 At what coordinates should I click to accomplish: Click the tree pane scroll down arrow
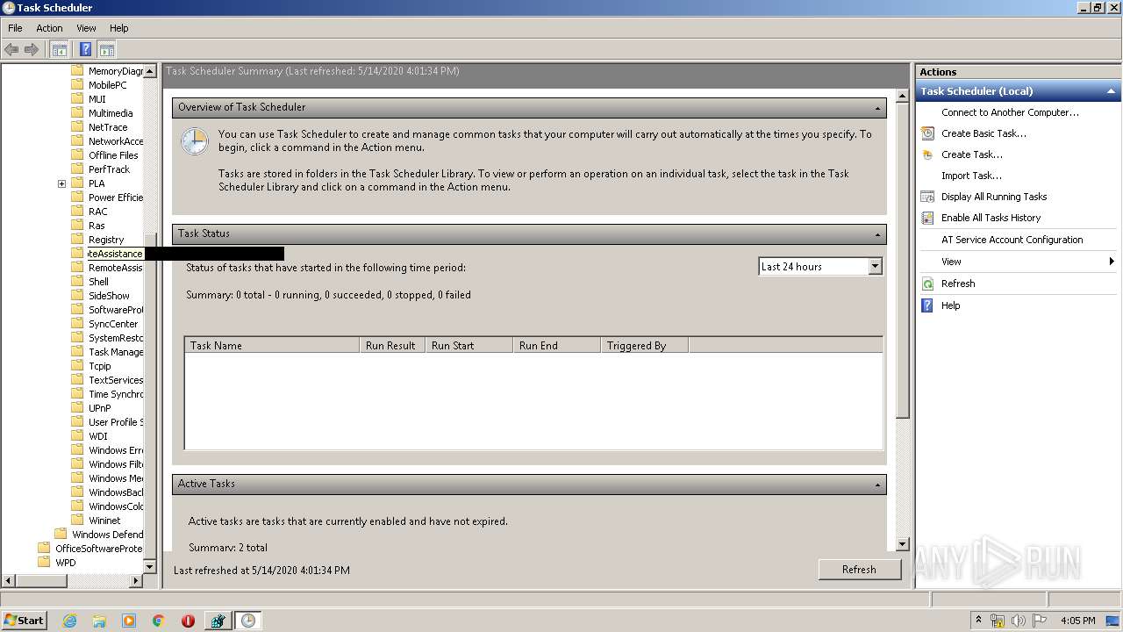(149, 566)
